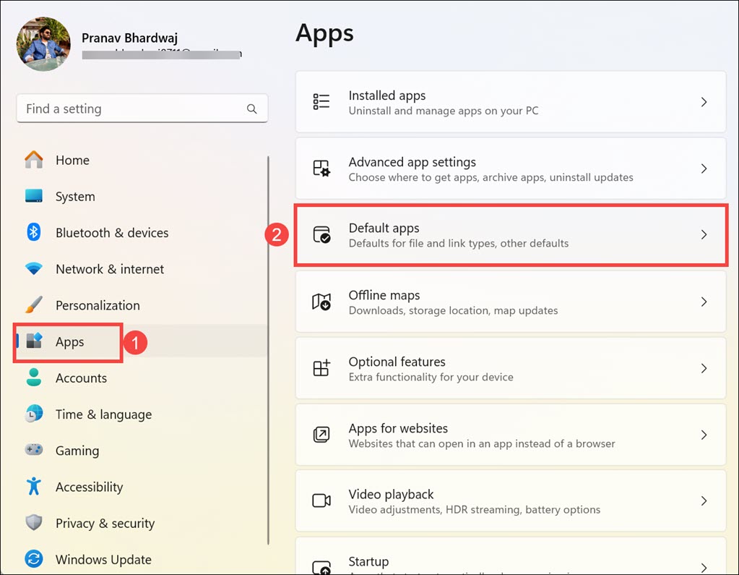Click the user profile picture
Viewport: 739px width, 575px height.
[43, 44]
